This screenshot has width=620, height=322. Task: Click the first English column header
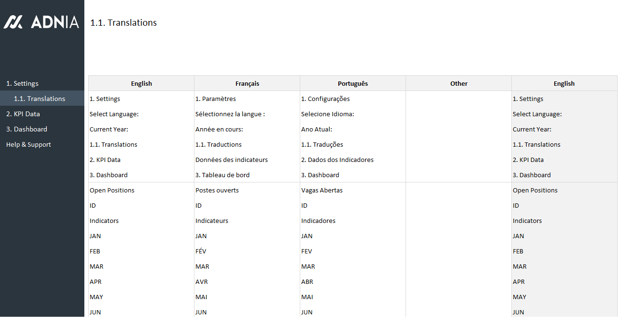pyautogui.click(x=141, y=83)
